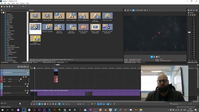Toggle mute on the audio track
Screen dimensions: 199x112
point(23,77)
